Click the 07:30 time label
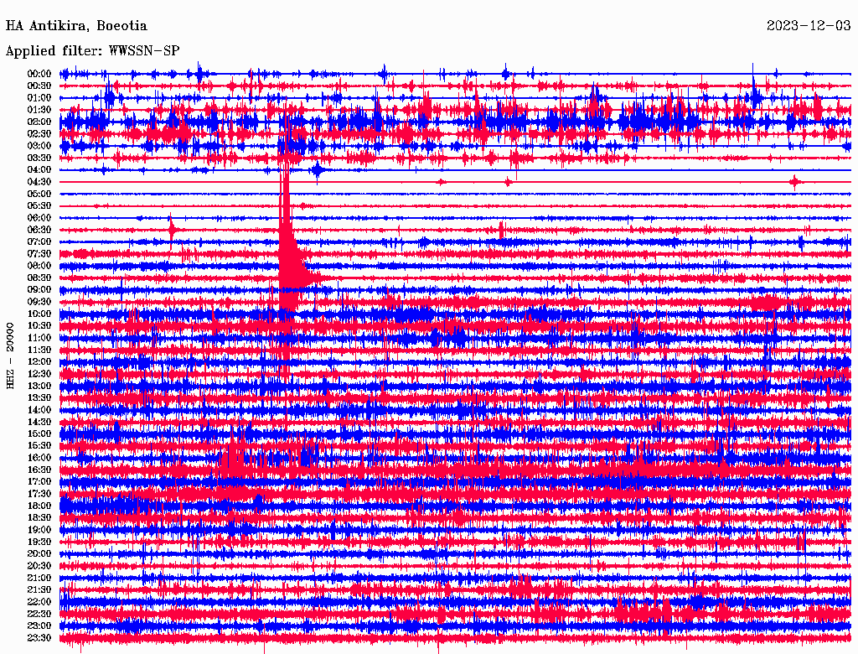Viewport: 858px width, 654px height. click(x=39, y=253)
